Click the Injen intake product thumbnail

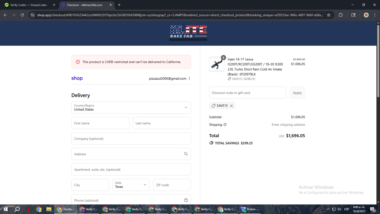click(x=217, y=64)
